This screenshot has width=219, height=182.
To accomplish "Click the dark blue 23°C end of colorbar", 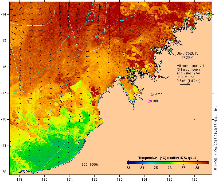I will (129, 163).
